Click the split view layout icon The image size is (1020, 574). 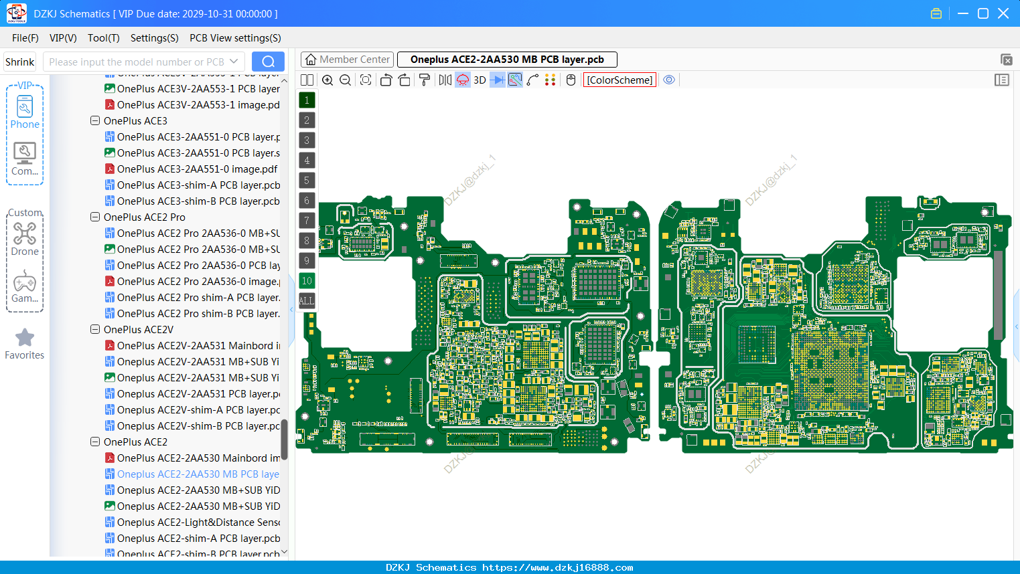[x=307, y=80]
